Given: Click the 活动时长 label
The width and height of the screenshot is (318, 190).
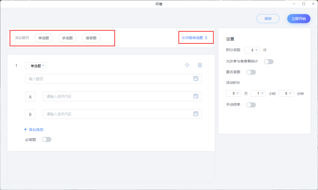Looking at the screenshot, I should coord(233,82).
